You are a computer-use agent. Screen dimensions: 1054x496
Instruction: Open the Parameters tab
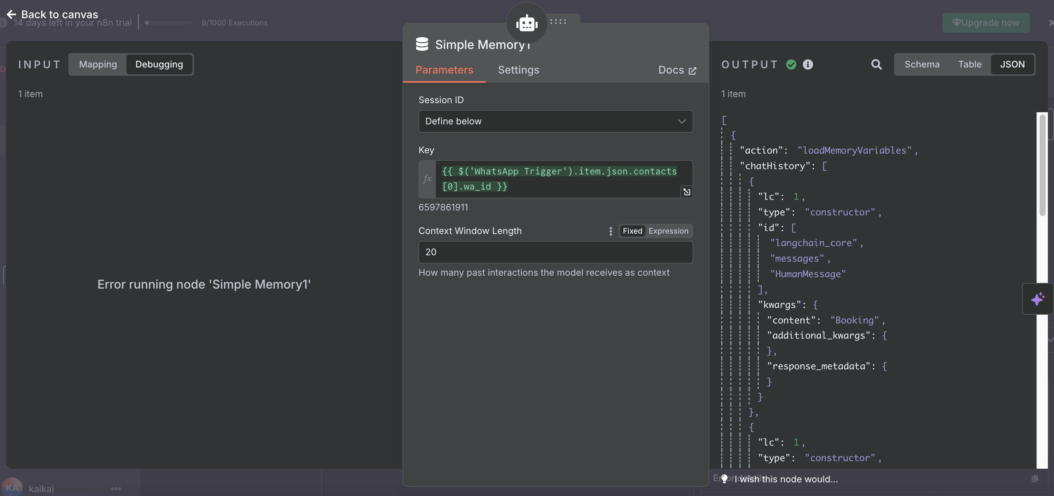[x=444, y=70]
